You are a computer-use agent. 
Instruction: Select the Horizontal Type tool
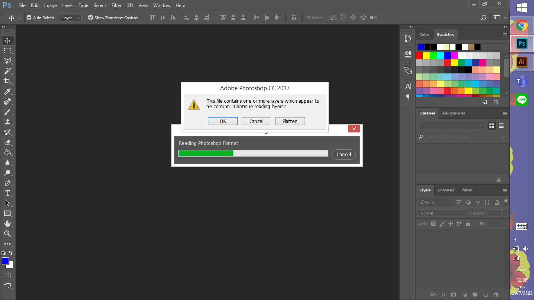point(7,193)
